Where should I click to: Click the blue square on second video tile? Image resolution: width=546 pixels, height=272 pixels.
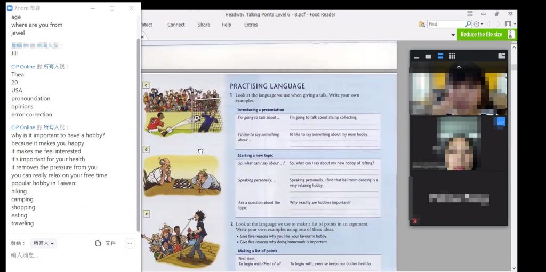point(501,122)
